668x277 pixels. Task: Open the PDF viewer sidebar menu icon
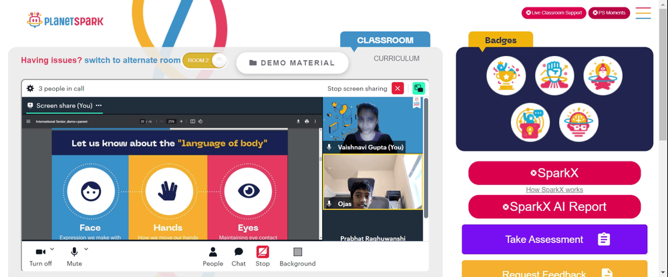coord(29,121)
